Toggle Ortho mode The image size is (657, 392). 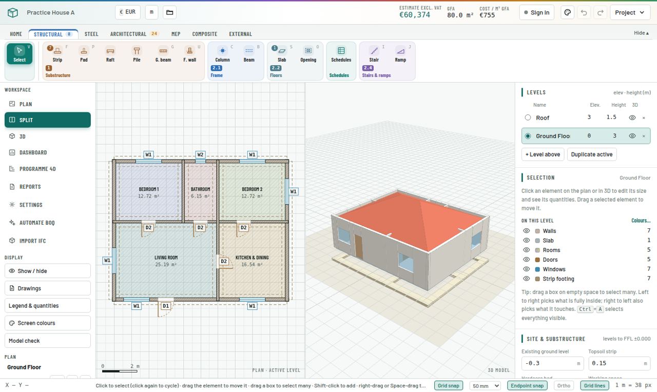564,385
